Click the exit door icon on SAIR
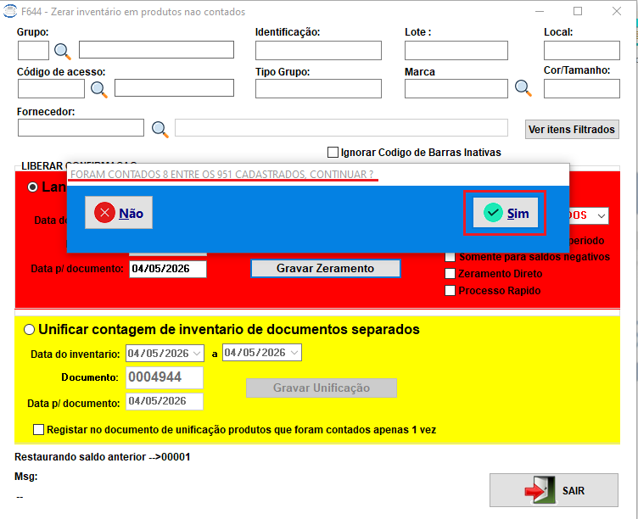This screenshot has height=519, width=638. (540, 490)
